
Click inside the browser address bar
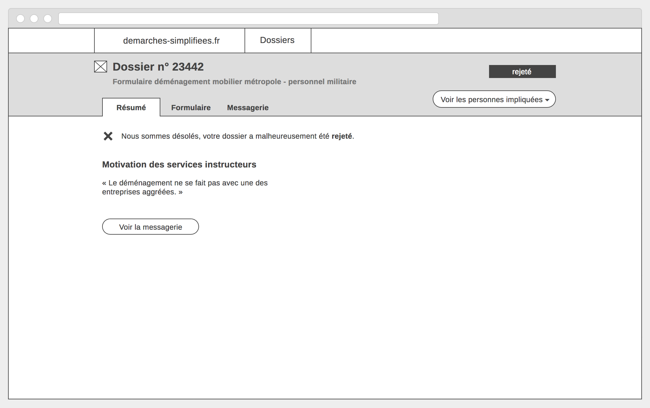pyautogui.click(x=248, y=19)
